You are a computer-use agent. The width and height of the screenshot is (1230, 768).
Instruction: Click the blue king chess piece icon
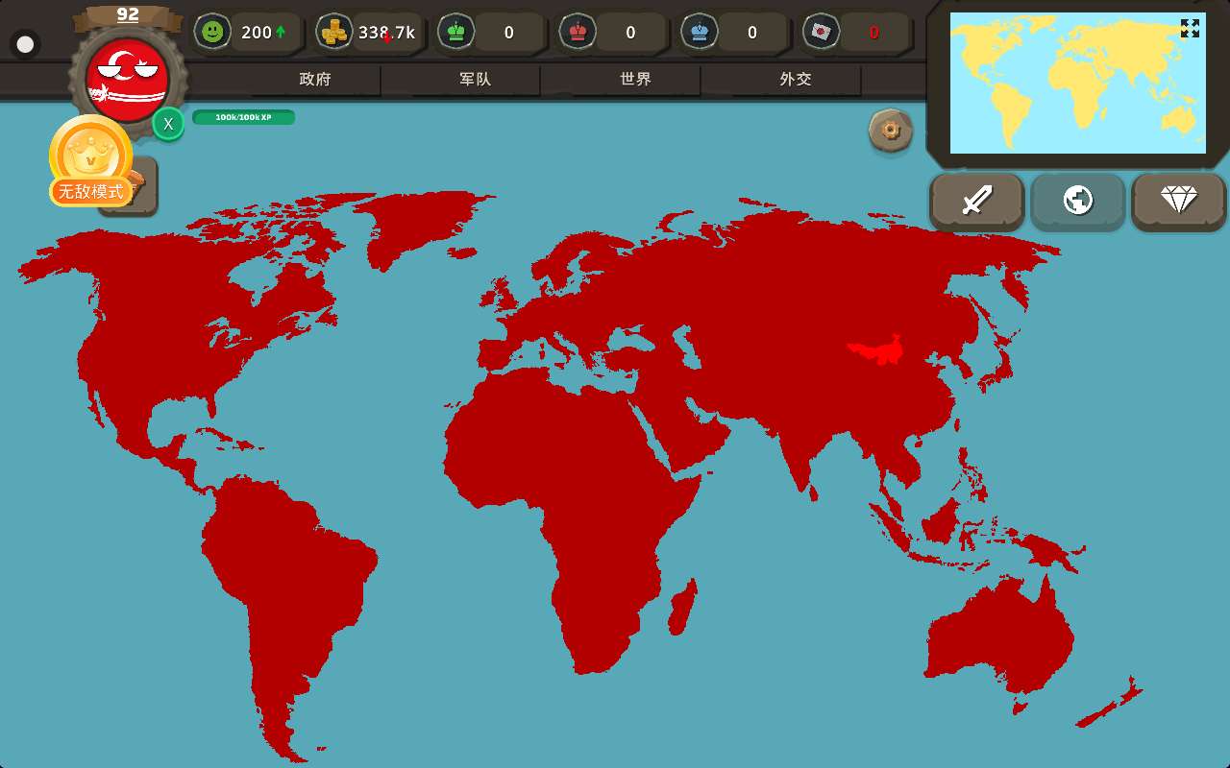click(x=699, y=32)
